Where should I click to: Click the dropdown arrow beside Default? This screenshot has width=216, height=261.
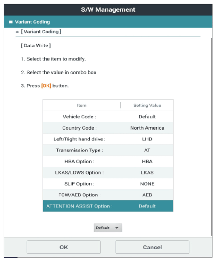(x=117, y=228)
